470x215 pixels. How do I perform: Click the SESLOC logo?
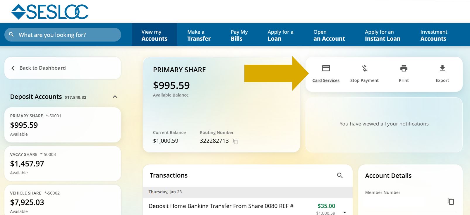pos(49,11)
